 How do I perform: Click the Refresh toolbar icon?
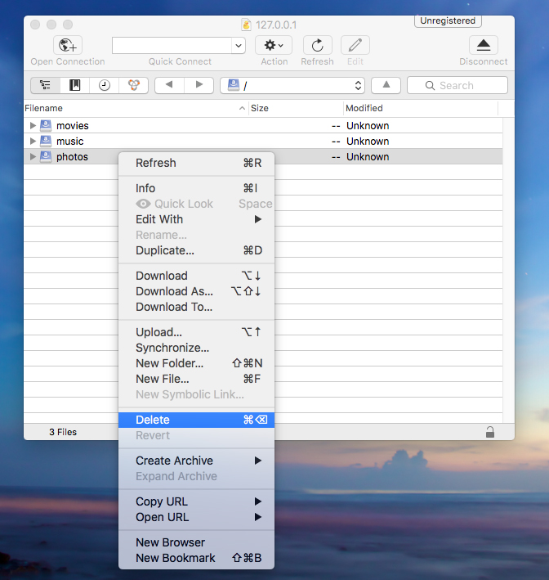click(x=317, y=46)
